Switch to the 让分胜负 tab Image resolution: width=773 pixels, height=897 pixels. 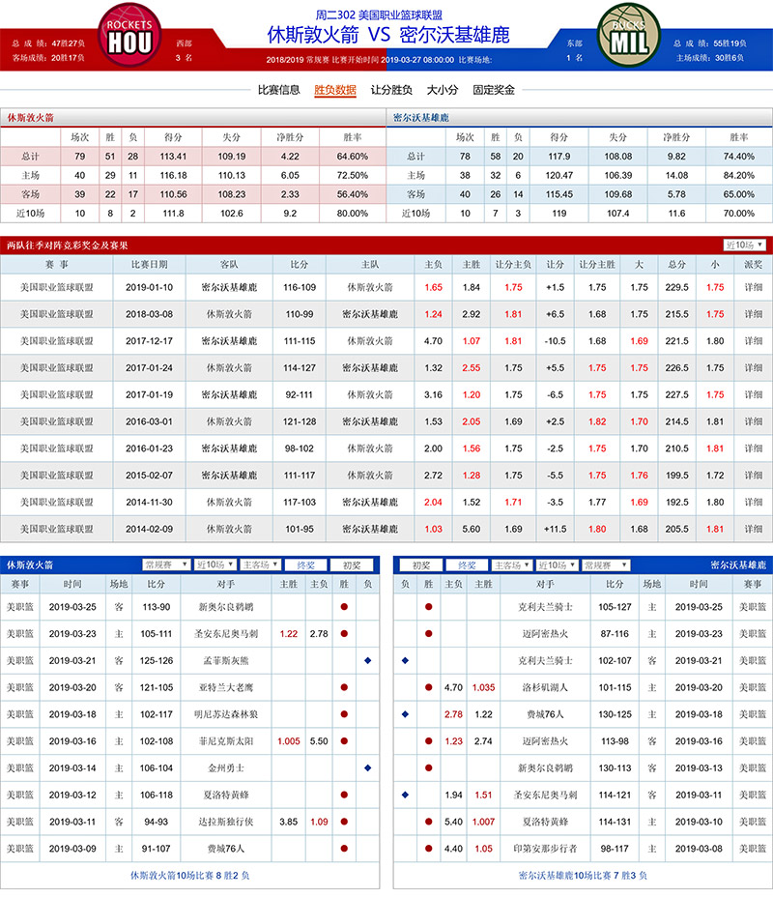point(391,90)
